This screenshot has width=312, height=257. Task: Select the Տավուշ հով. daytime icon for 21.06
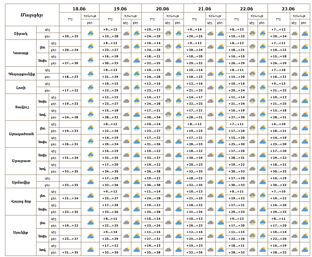pyautogui.click(x=221, y=114)
